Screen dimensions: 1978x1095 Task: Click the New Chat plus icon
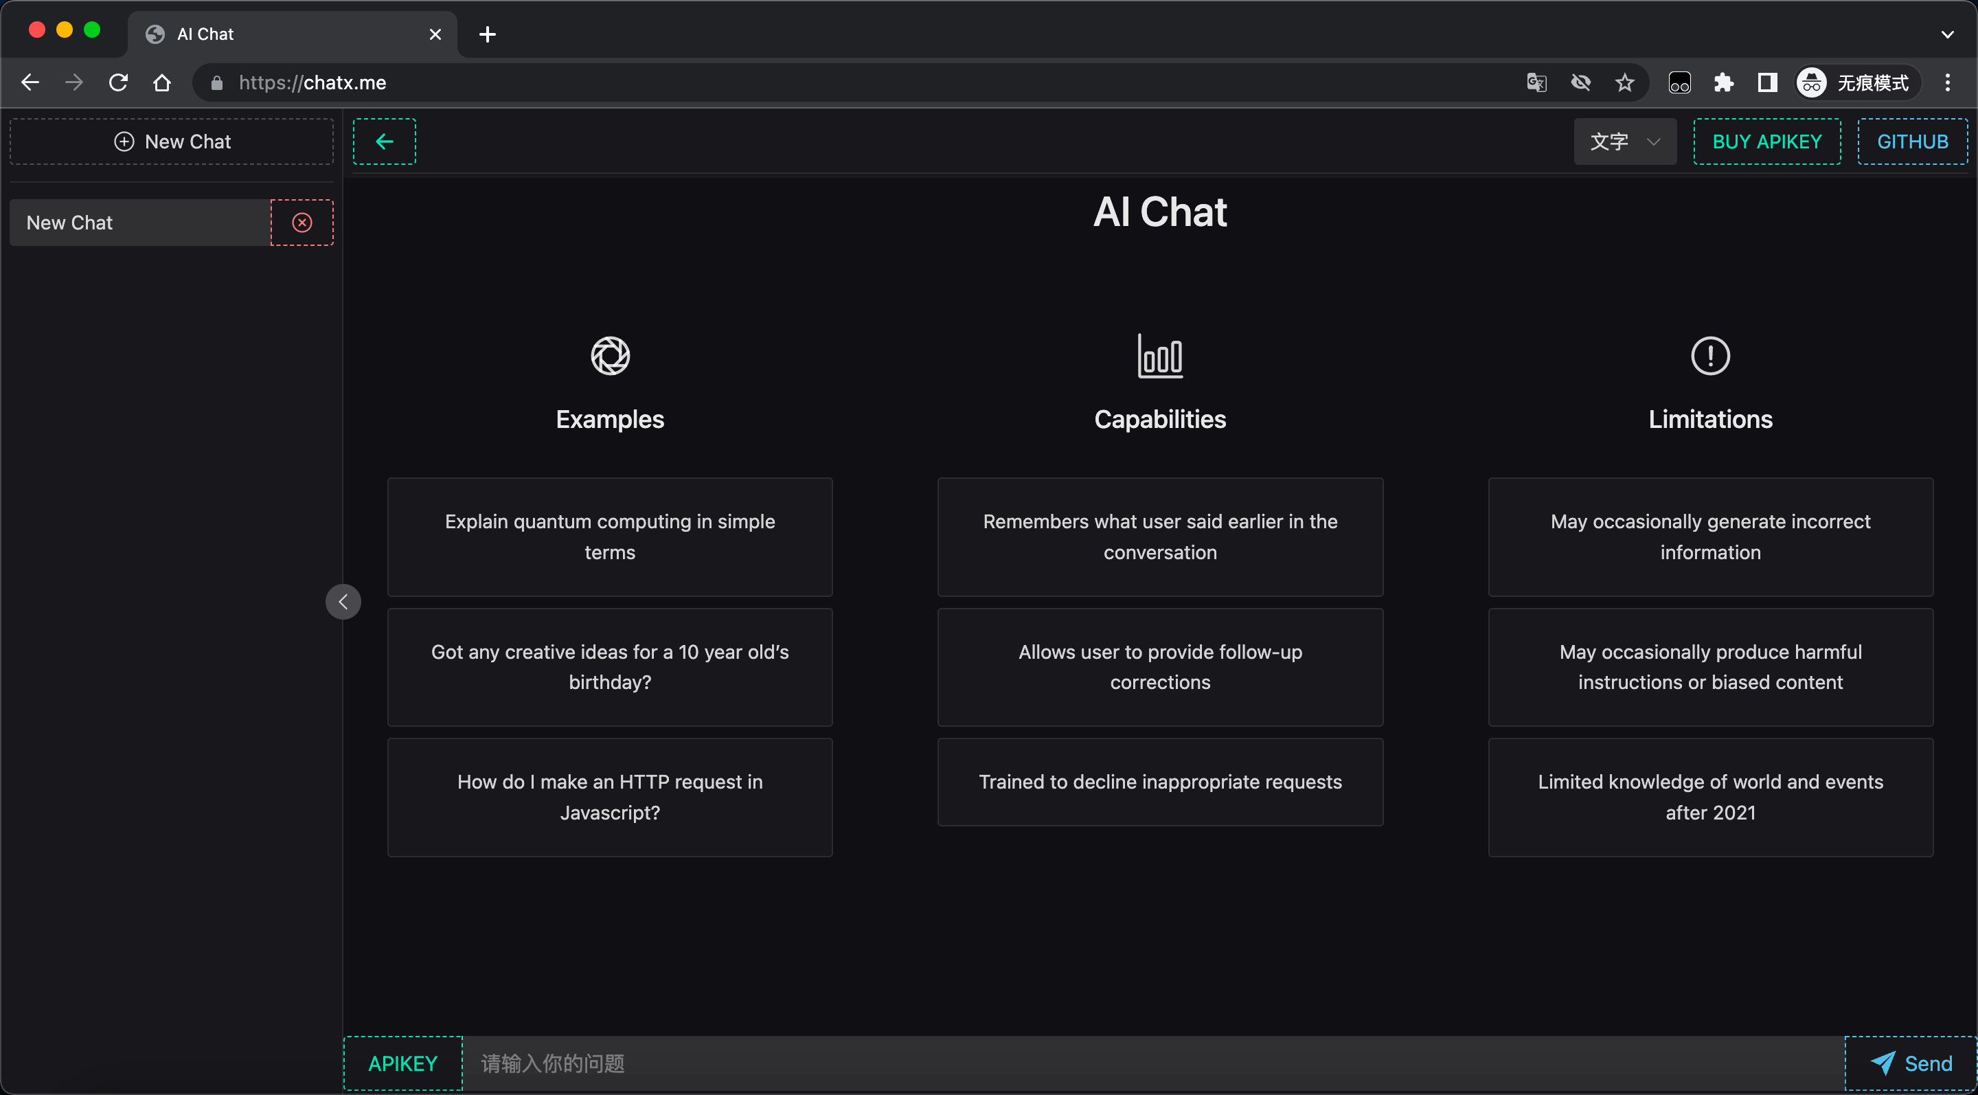pos(124,140)
